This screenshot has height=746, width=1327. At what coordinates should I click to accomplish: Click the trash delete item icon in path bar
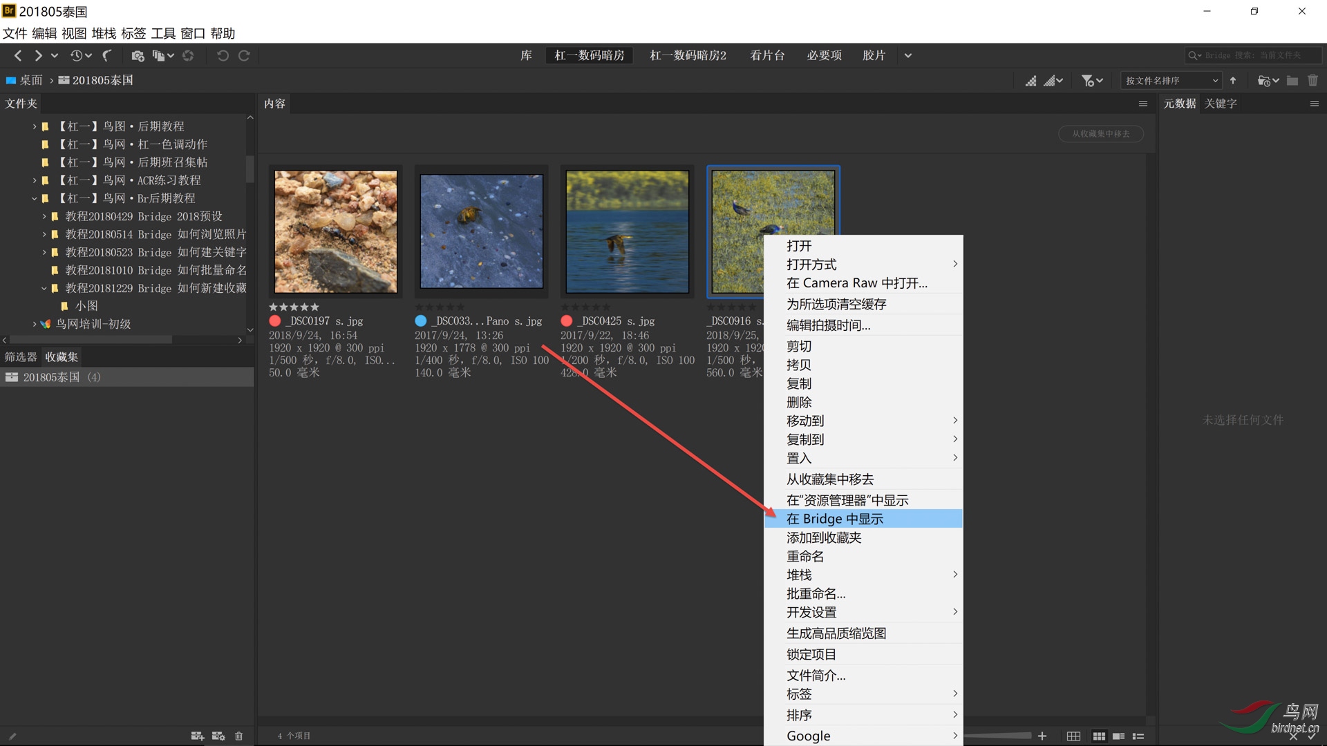coord(1312,81)
